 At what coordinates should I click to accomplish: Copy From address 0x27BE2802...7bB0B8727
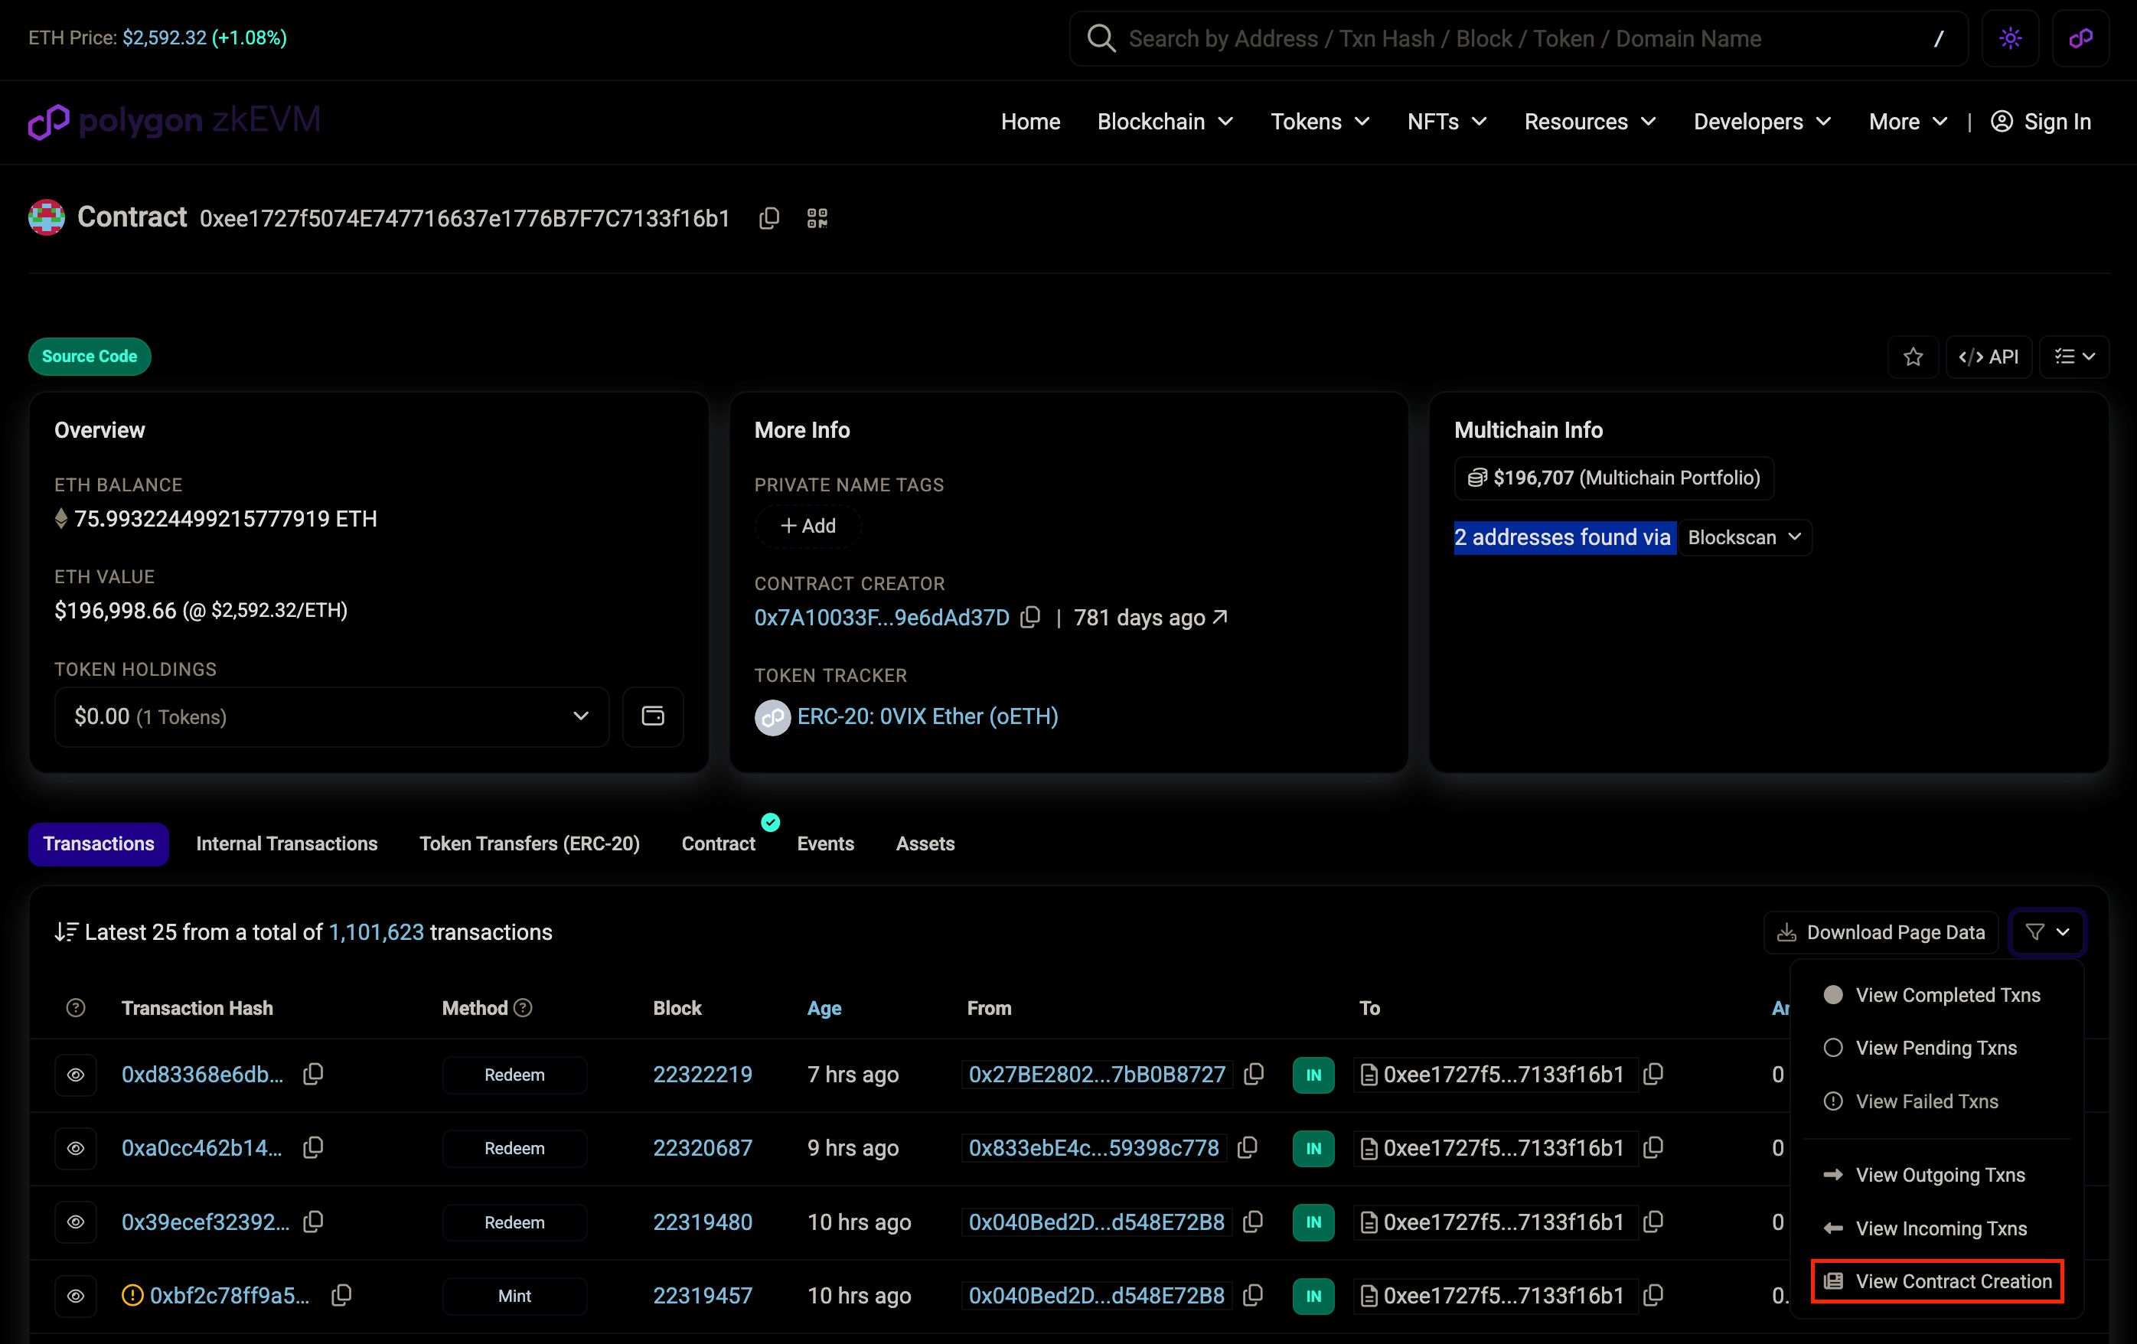(1253, 1074)
